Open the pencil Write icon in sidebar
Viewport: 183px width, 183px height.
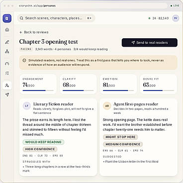(7, 42)
